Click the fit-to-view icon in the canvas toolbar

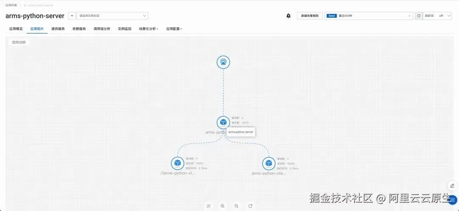209,206
